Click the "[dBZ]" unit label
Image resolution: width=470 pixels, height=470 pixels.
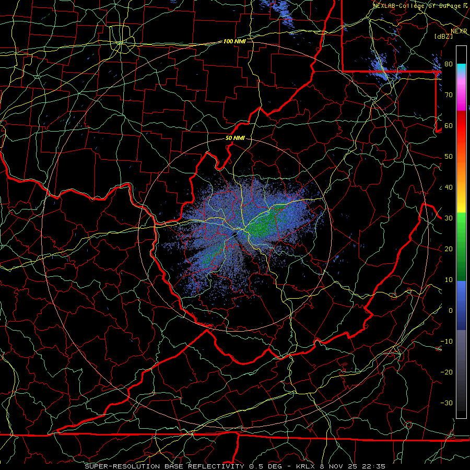click(443, 36)
